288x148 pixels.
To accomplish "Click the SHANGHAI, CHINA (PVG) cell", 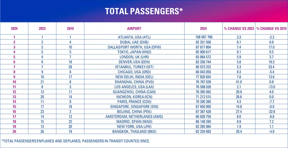I will 134,82.
